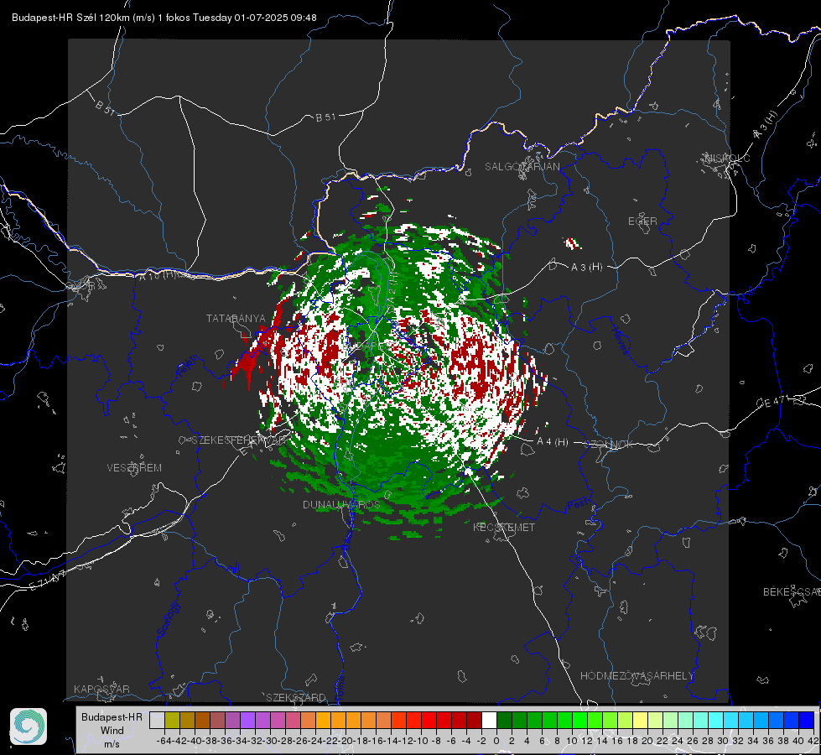This screenshot has height=755, width=821.
Task: Click the '42' value at legend end
Action: click(x=813, y=741)
